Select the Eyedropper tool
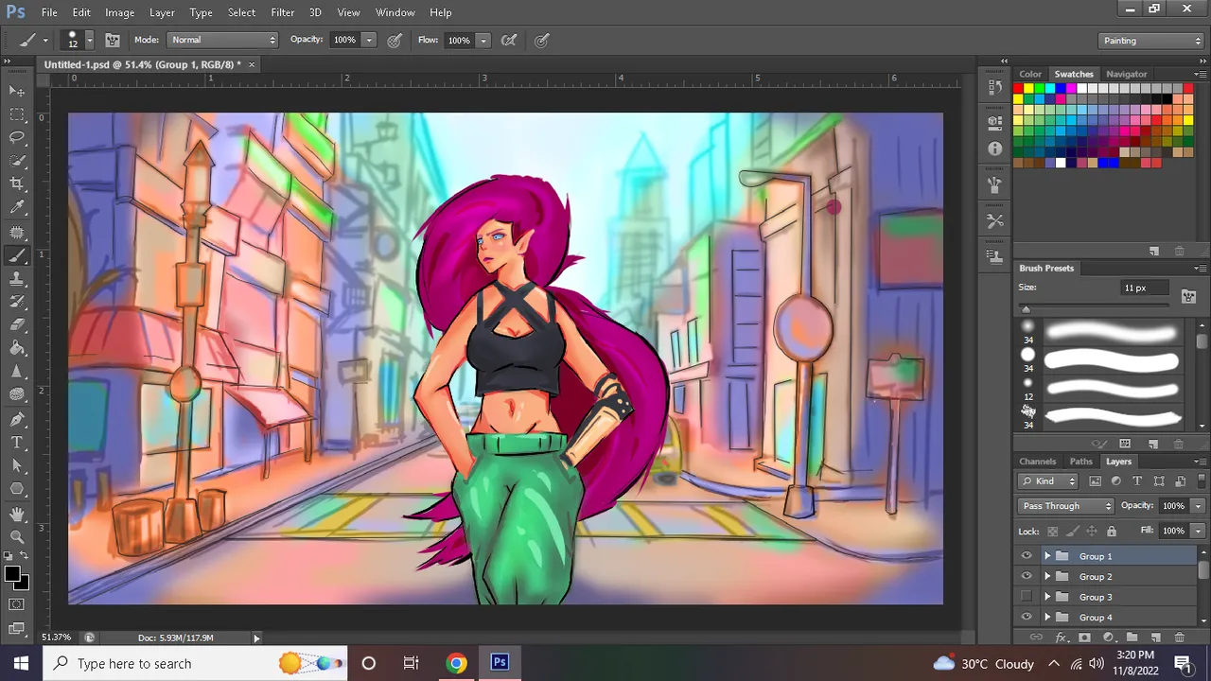 tap(17, 207)
